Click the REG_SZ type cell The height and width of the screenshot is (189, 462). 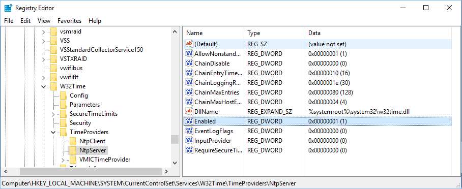[x=257, y=44]
